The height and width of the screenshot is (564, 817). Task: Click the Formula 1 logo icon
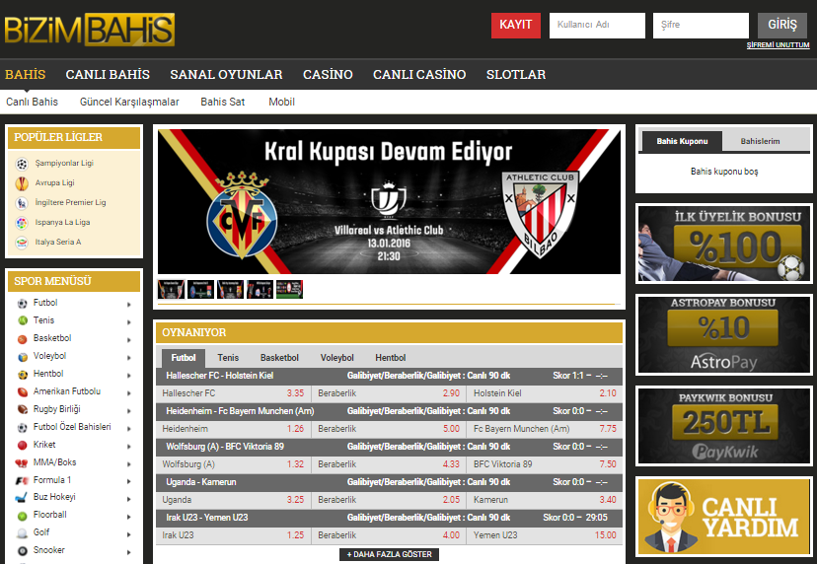(x=22, y=480)
